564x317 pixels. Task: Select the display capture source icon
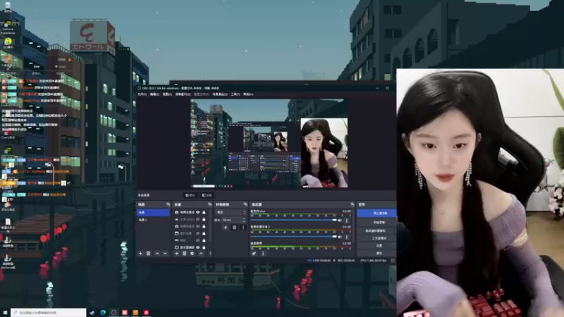[177, 247]
